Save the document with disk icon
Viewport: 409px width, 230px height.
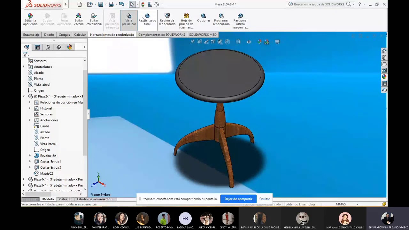pyautogui.click(x=101, y=4)
